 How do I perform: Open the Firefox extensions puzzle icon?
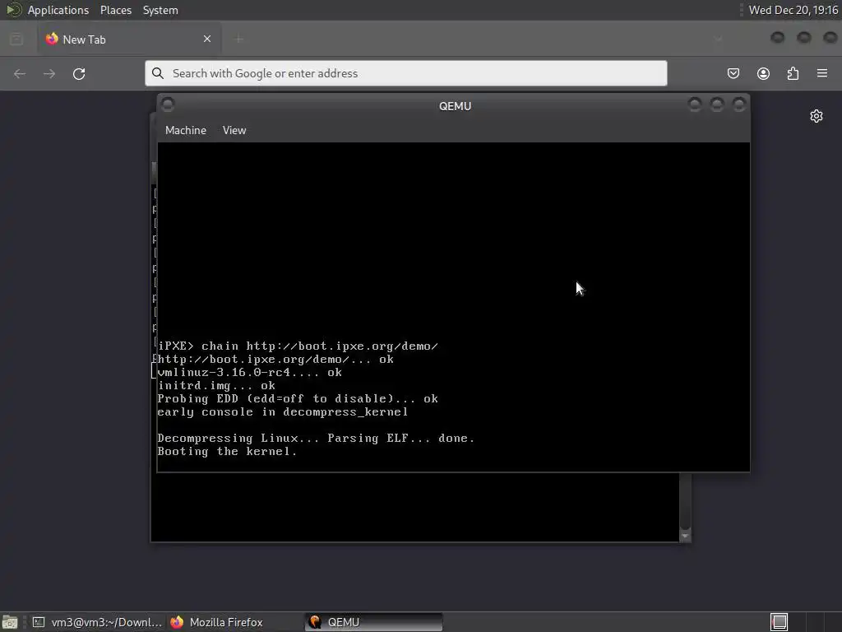coord(793,73)
